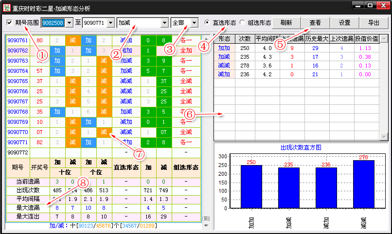Open the start issue 9082508 dropdown
The width and height of the screenshot is (392, 234).
click(x=69, y=23)
